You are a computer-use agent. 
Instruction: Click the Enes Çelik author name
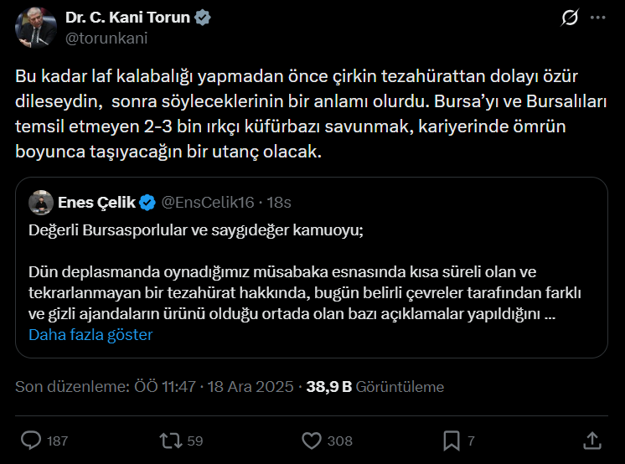click(96, 202)
